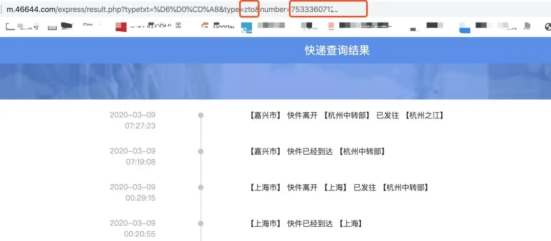Select text 快件已经到达【杭州中转部】

point(336,152)
